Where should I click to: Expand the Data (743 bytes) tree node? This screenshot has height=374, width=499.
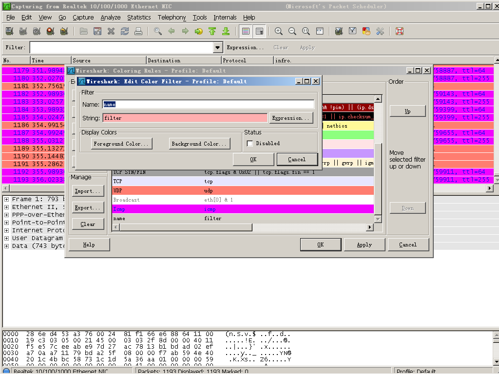pos(6,246)
